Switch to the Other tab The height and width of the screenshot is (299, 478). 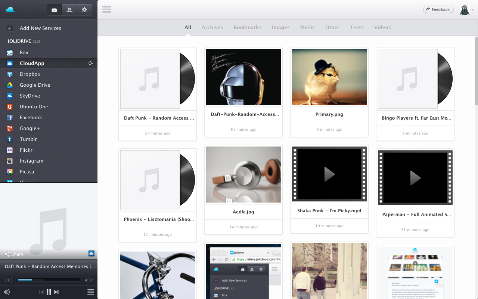332,27
